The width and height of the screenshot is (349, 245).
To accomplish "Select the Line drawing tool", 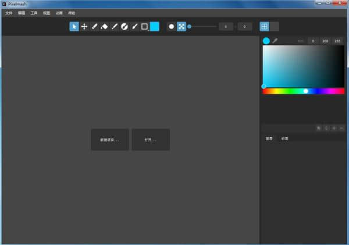I will pyautogui.click(x=115, y=26).
